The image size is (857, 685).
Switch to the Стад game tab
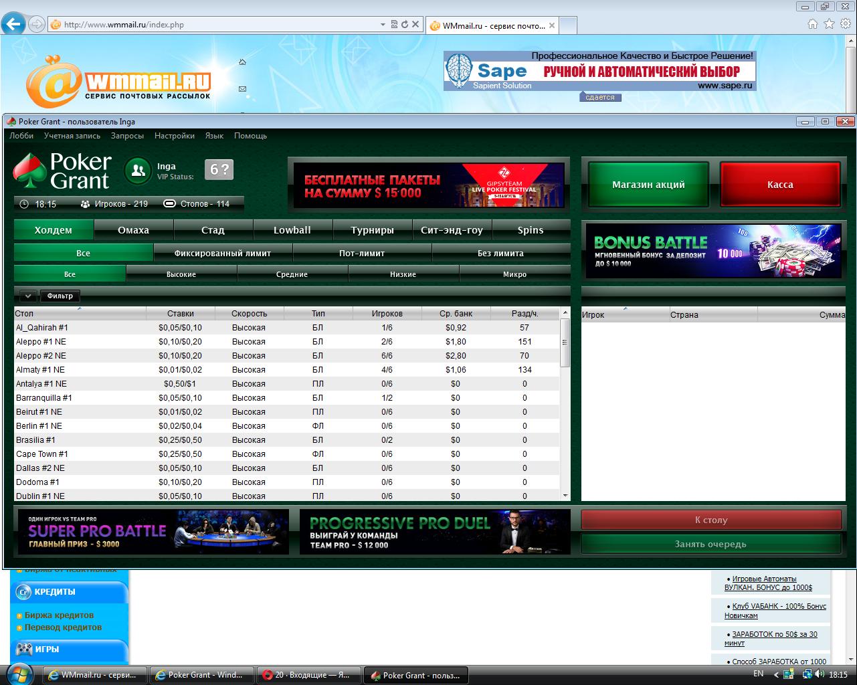(213, 230)
